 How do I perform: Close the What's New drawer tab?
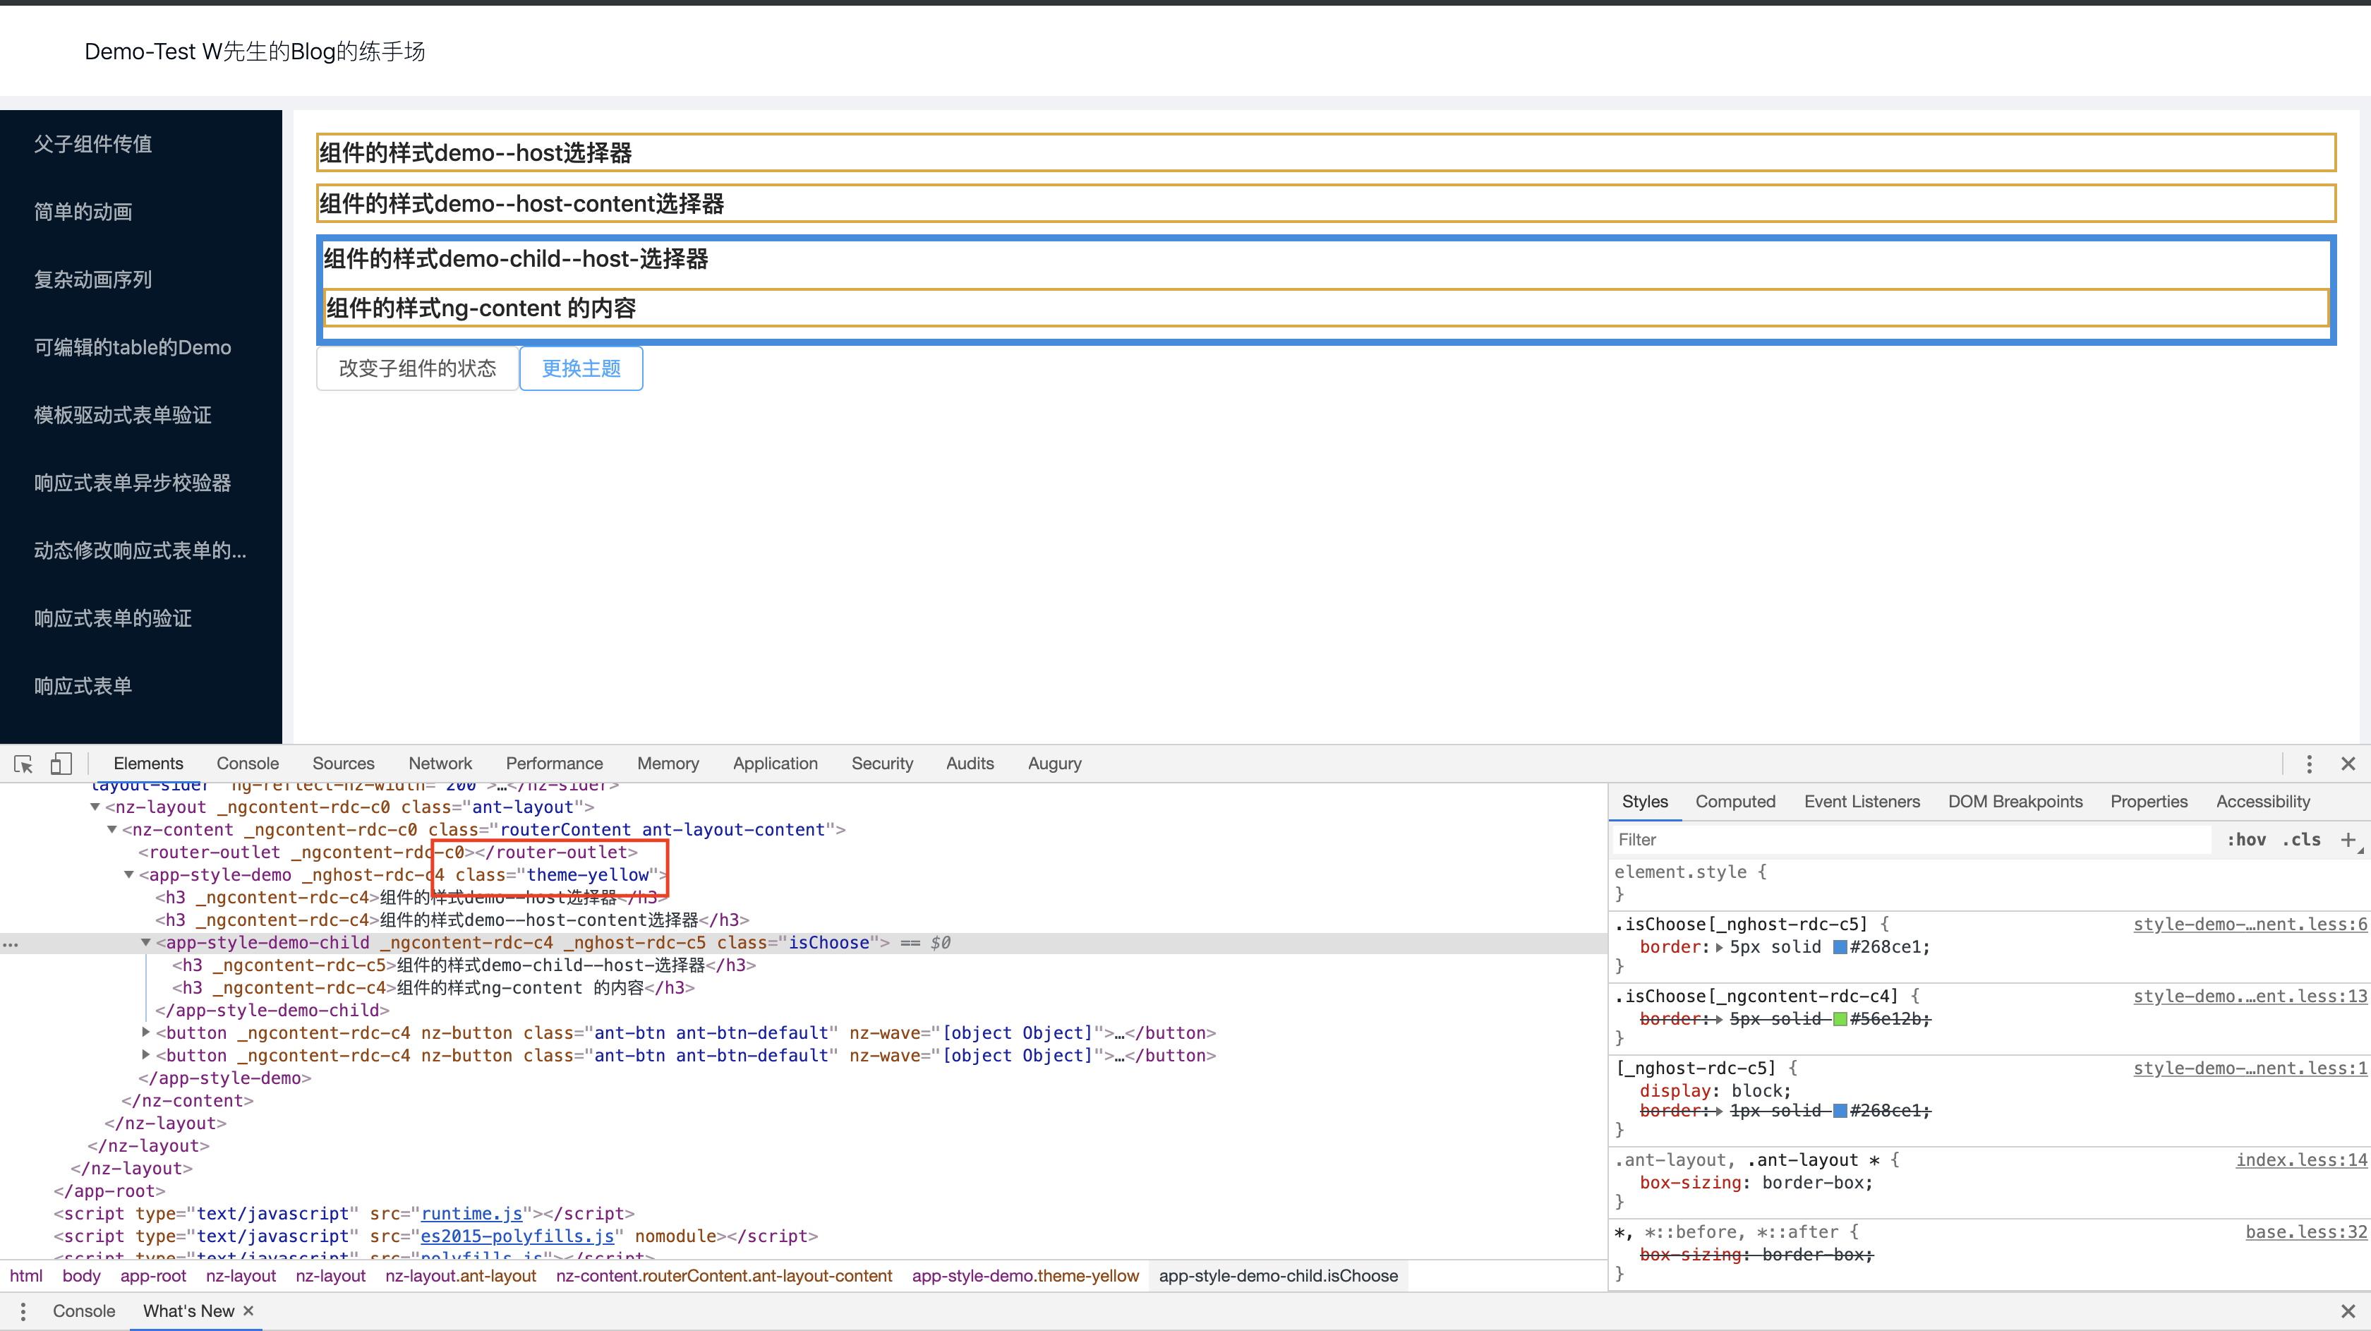[248, 1311]
